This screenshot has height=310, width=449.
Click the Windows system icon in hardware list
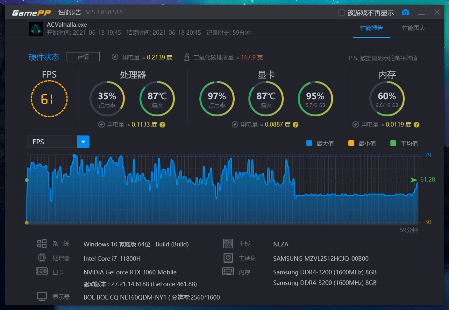(x=42, y=244)
